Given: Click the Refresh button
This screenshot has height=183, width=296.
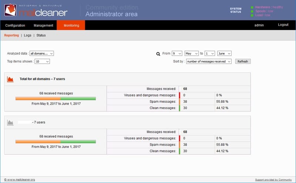Looking at the screenshot, I should [x=243, y=61].
